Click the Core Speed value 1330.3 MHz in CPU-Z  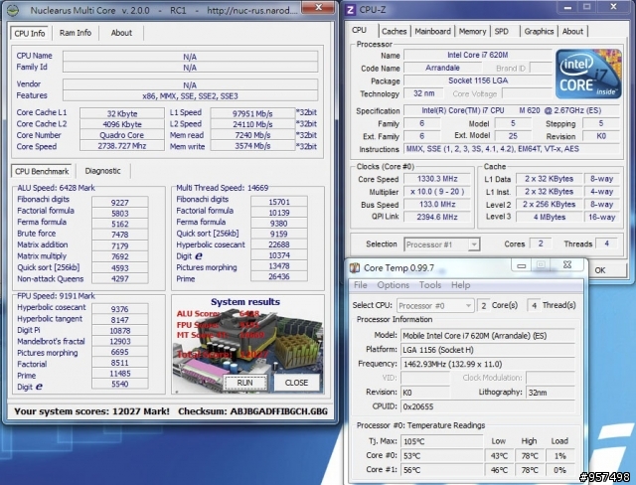(437, 179)
